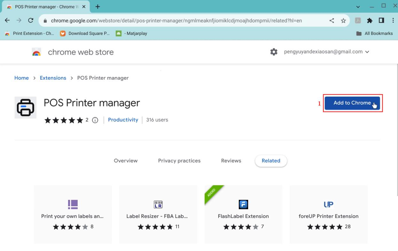
Task: Toggle the browser side panel
Action: (381, 20)
